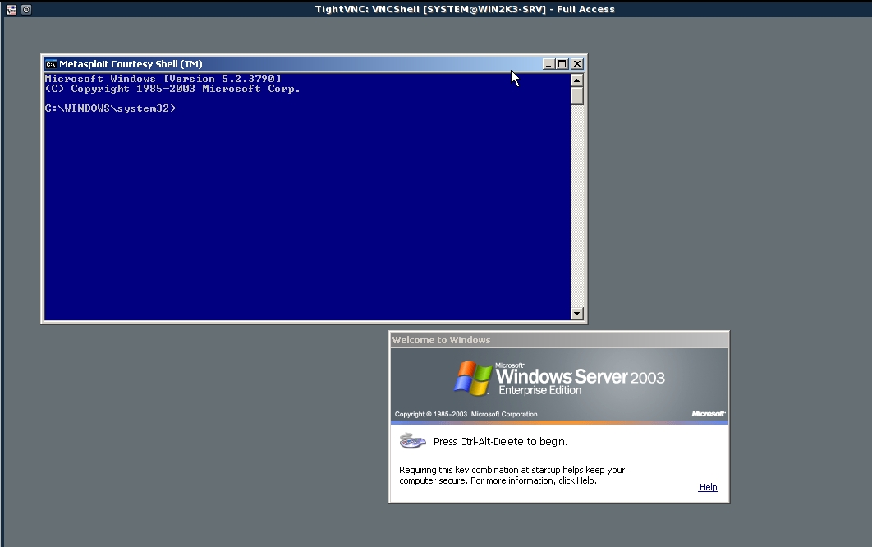Click the 'Welcome to Windows' dialog title
The image size is (872, 547).
(x=441, y=340)
